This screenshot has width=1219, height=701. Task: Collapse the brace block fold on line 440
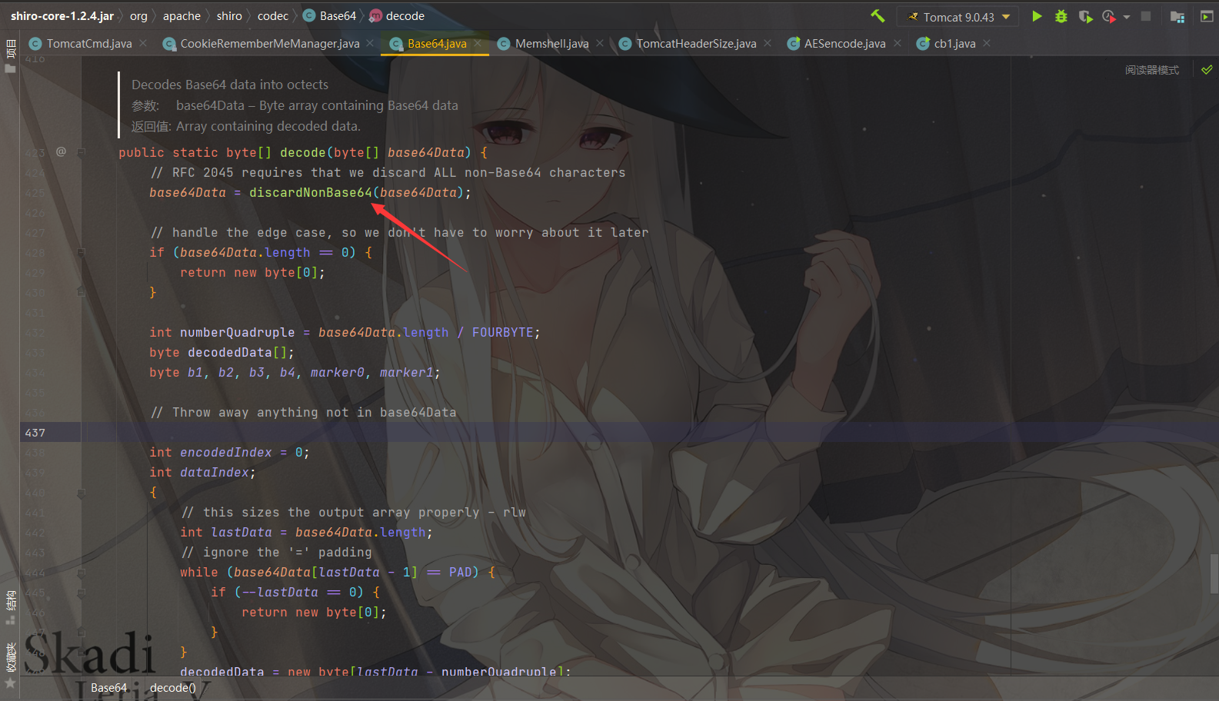pyautogui.click(x=81, y=492)
